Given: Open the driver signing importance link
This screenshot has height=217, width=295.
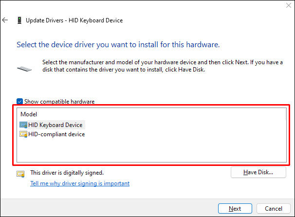Looking at the screenshot, I should (x=80, y=183).
